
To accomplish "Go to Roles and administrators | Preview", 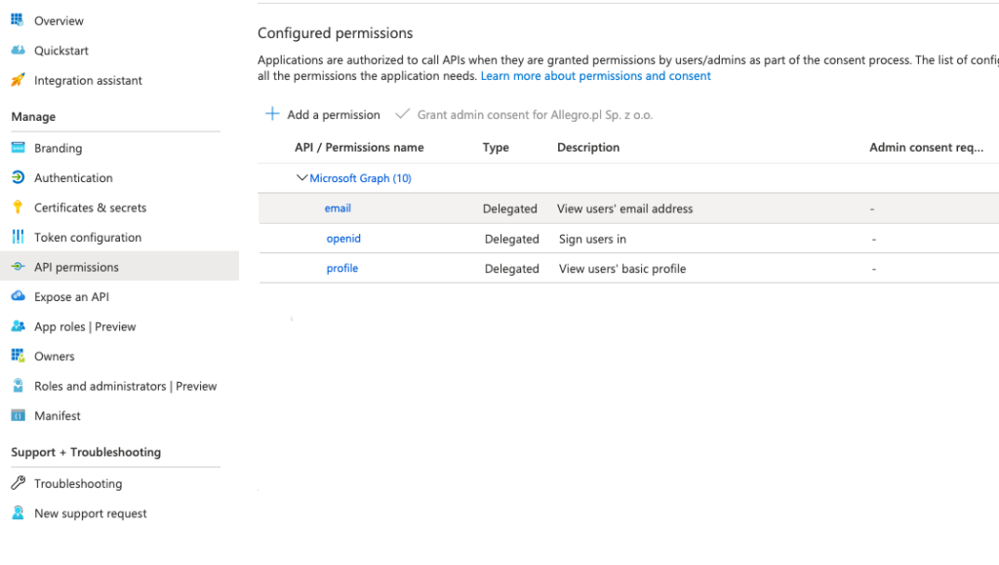I will click(125, 387).
